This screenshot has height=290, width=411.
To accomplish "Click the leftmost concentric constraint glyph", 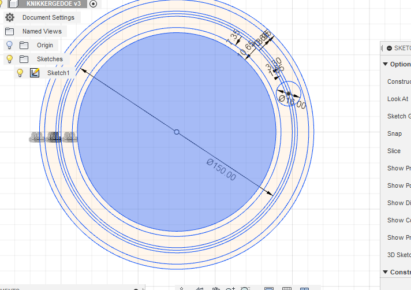I will tap(37, 137).
